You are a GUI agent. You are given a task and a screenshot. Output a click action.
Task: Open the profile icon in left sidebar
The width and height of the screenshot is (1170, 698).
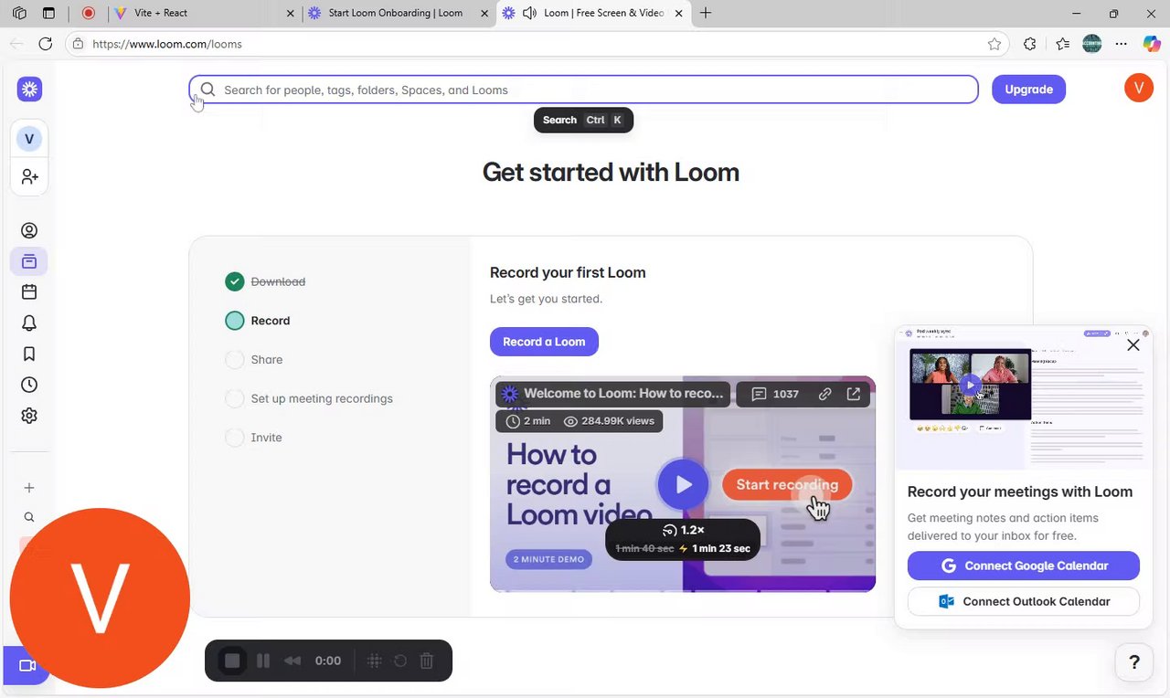(29, 230)
